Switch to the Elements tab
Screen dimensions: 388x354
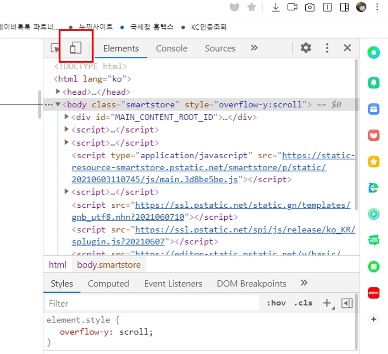tap(121, 48)
